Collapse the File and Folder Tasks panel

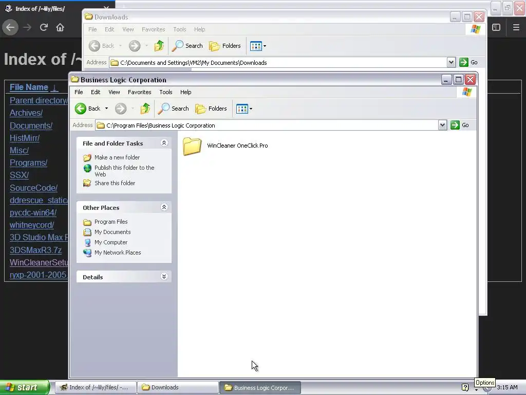pos(164,143)
